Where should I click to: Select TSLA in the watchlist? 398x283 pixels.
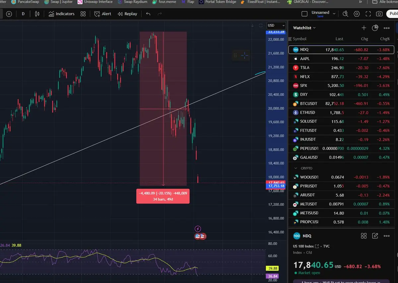(x=341, y=68)
